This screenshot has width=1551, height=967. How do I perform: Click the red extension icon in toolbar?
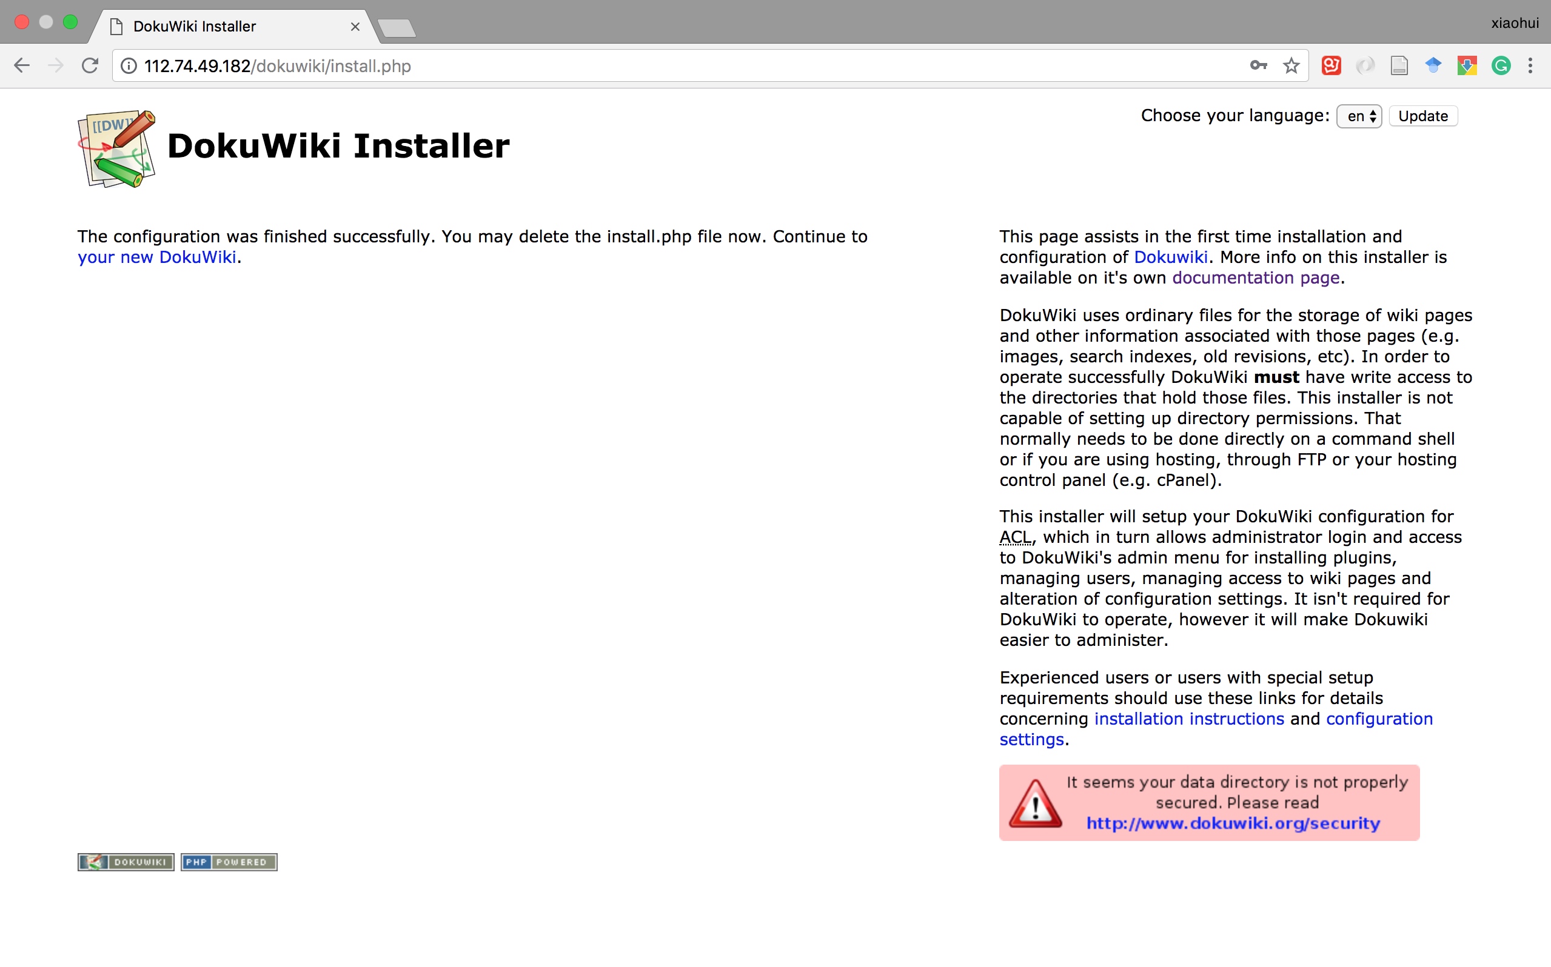[1331, 65]
